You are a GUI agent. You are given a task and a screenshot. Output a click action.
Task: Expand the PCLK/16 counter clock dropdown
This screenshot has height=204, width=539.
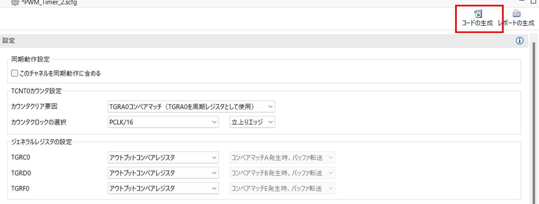(163, 122)
